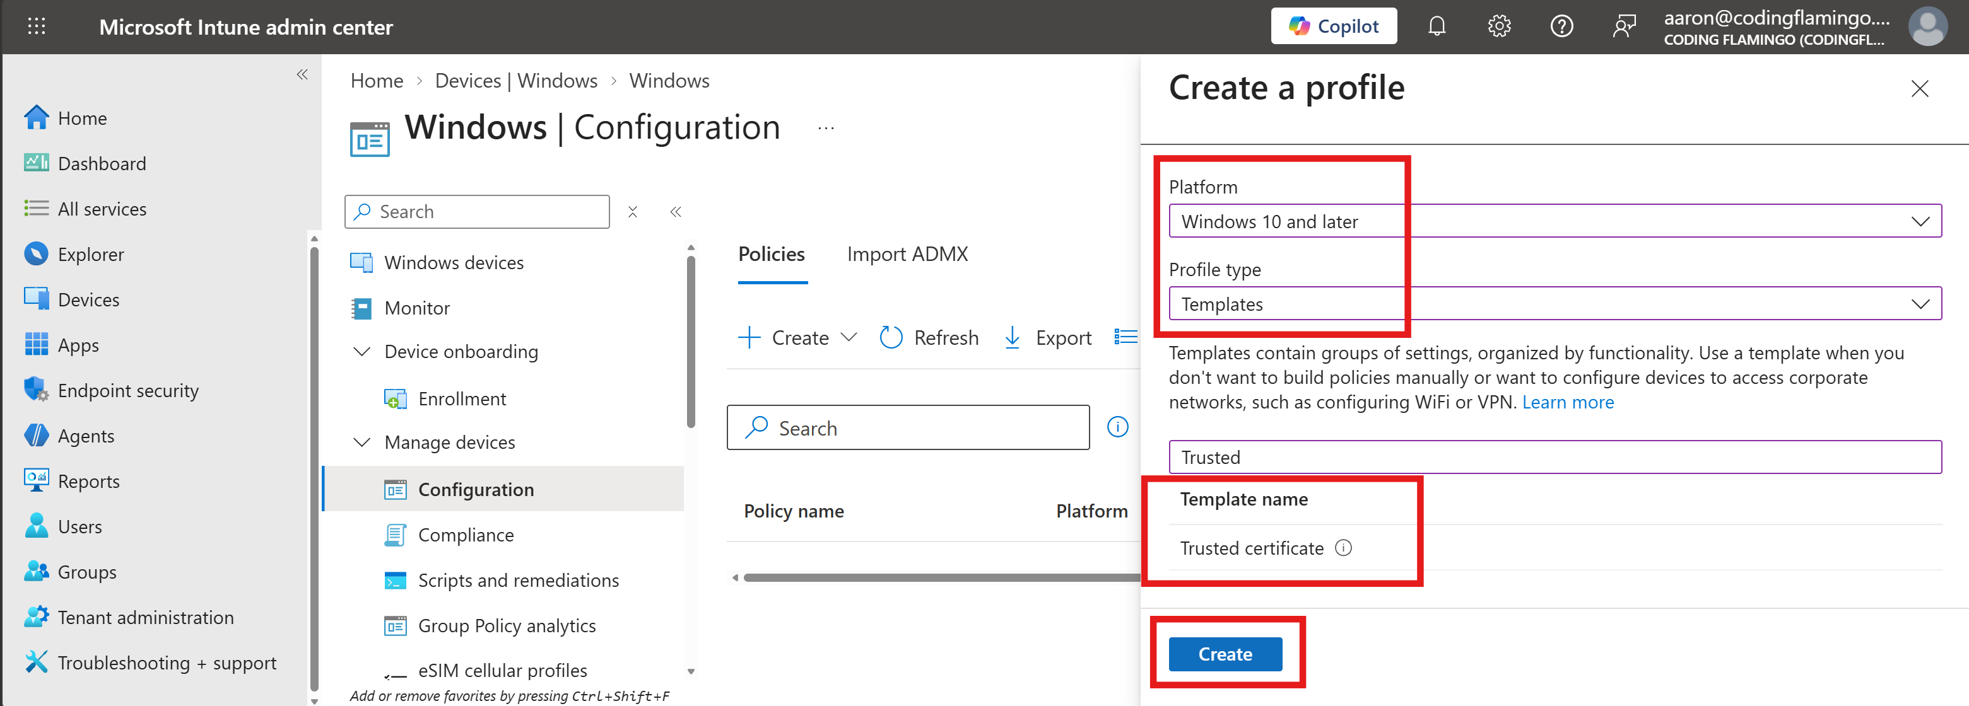The image size is (1969, 706).
Task: Collapse the resource menu pane
Action: [675, 212]
